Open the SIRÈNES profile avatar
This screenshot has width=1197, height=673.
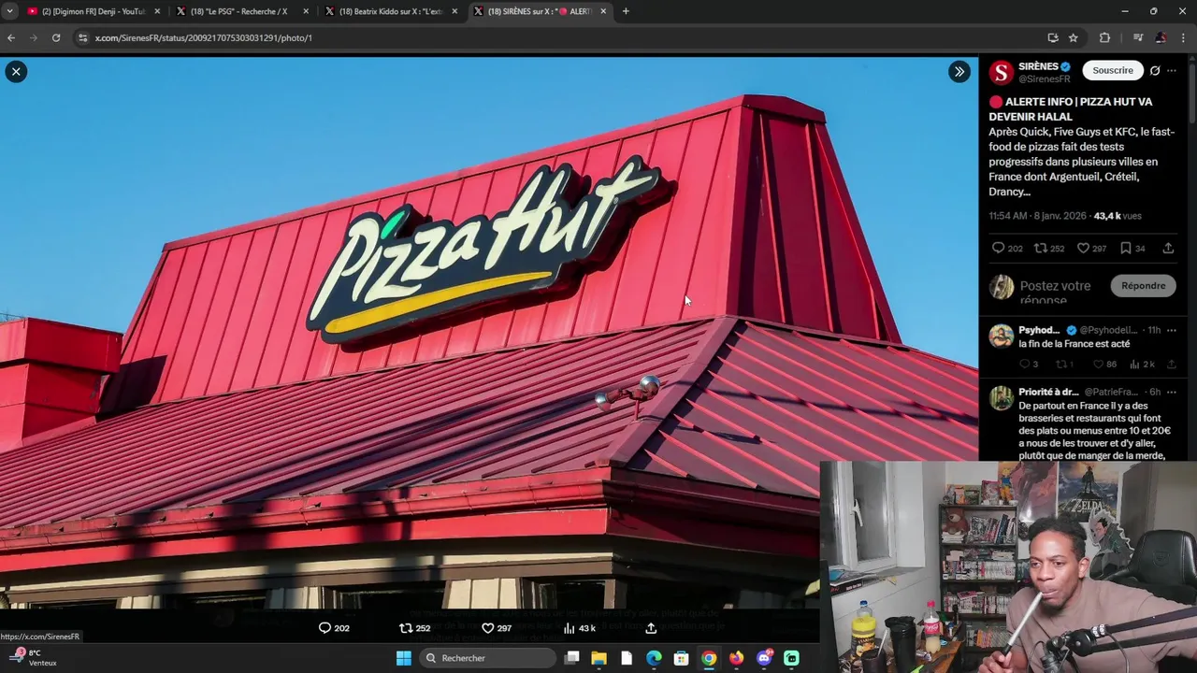(x=1001, y=73)
